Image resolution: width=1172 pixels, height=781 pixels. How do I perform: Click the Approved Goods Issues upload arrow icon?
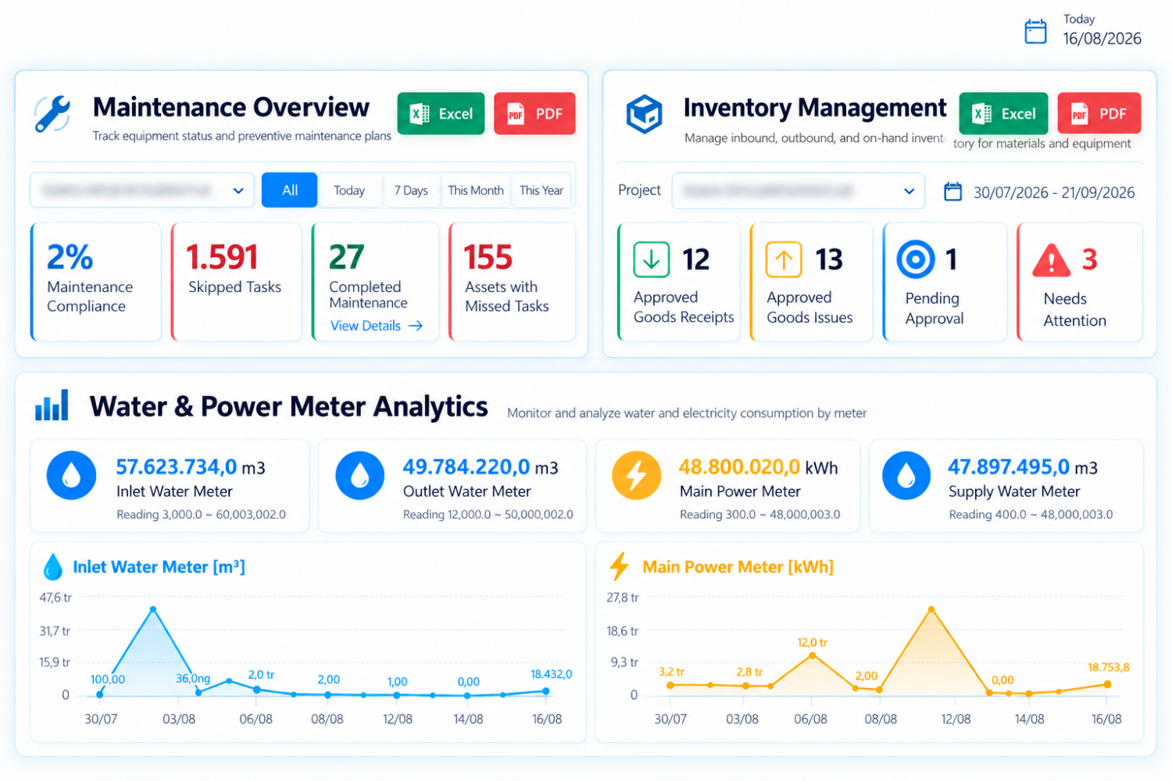click(x=784, y=259)
